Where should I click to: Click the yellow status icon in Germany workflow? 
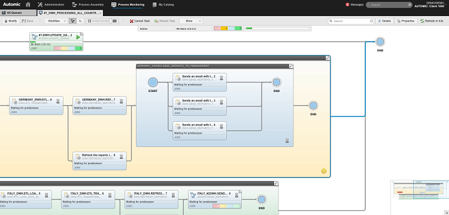point(324,171)
